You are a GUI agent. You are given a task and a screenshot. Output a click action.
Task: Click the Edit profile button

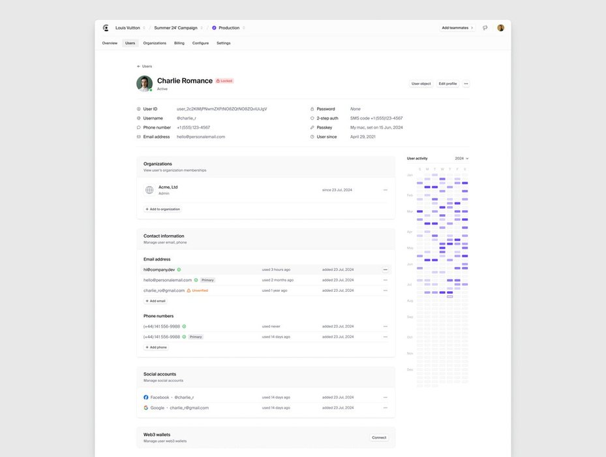click(447, 84)
